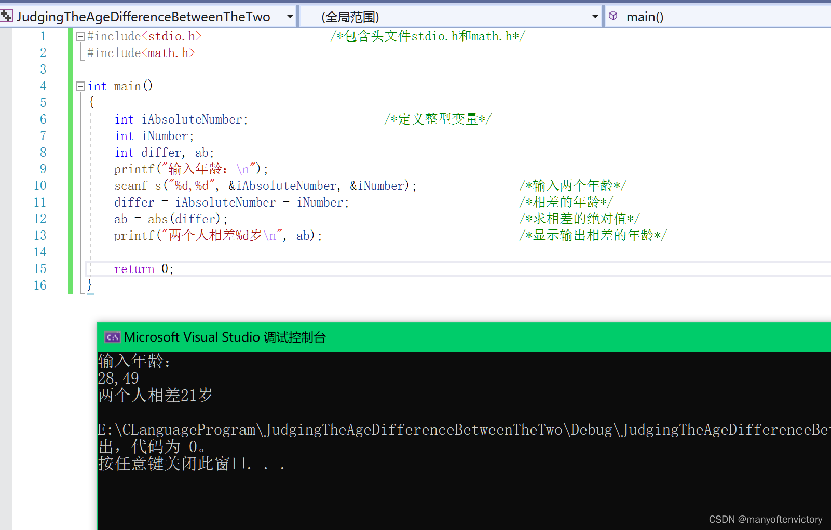
Task: Click the 输入年龄： console output line
Action: click(x=134, y=361)
